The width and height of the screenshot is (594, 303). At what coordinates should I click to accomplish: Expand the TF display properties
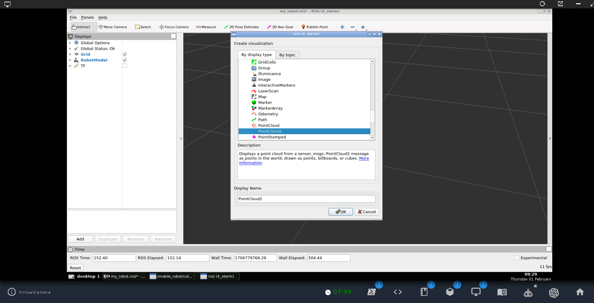(70, 66)
